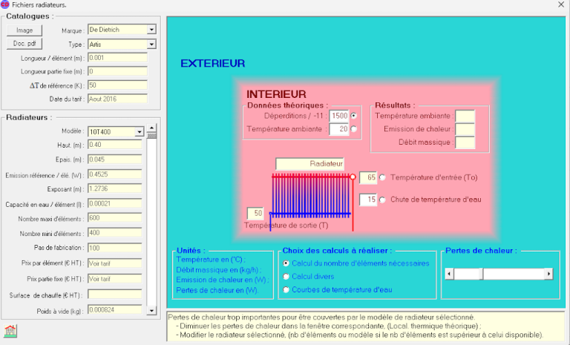Choose Calcul du nombre d'éléments nécessaires
This screenshot has width=570, height=345.
click(286, 263)
